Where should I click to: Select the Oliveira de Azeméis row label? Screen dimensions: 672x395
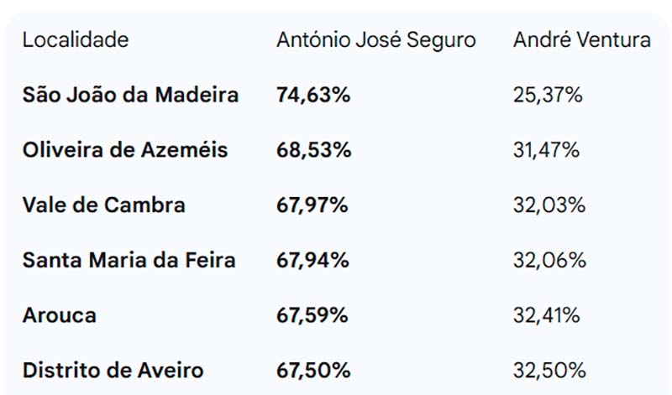pyautogui.click(x=125, y=150)
